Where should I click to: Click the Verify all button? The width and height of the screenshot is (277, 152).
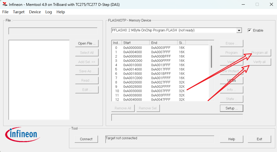point(259,62)
